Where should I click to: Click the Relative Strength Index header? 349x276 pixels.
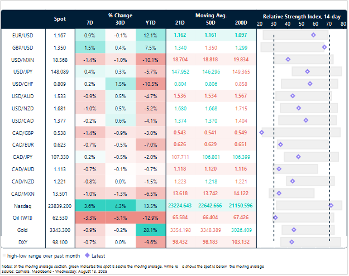[x=301, y=17]
